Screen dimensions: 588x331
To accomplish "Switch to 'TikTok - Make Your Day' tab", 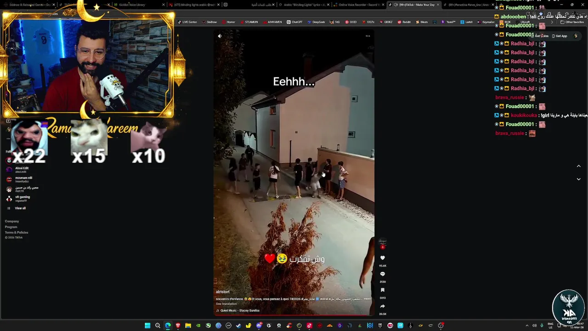I will [x=413, y=5].
